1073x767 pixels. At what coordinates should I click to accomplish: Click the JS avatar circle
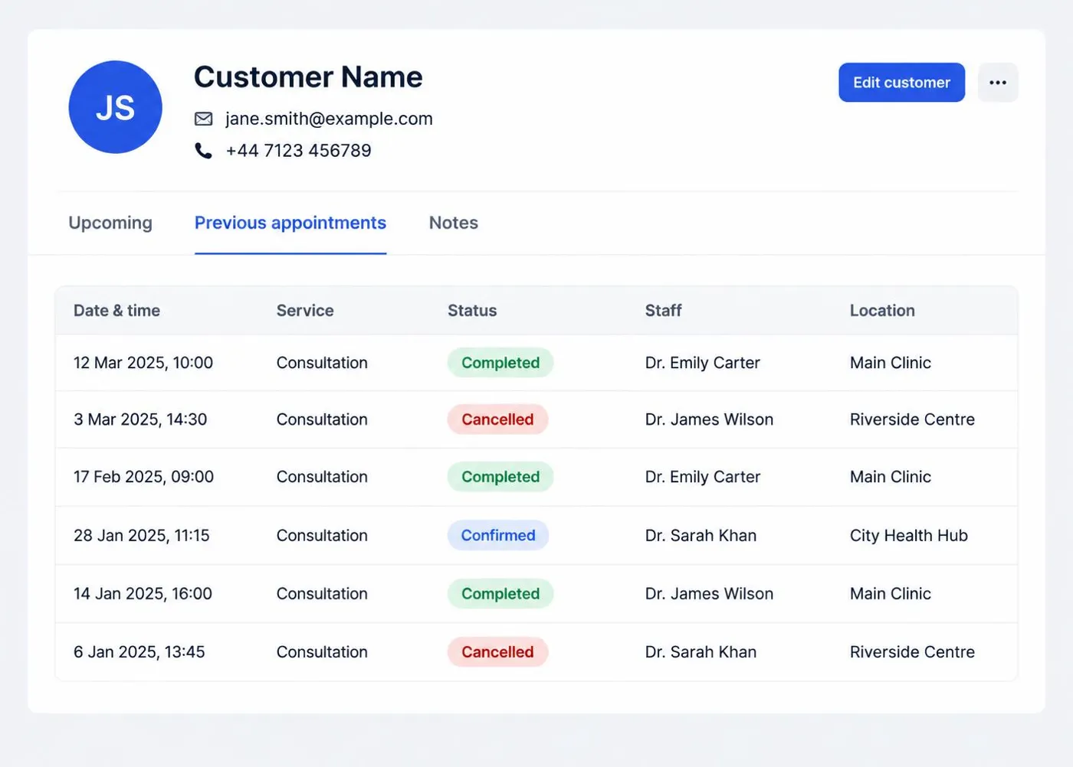click(x=115, y=107)
